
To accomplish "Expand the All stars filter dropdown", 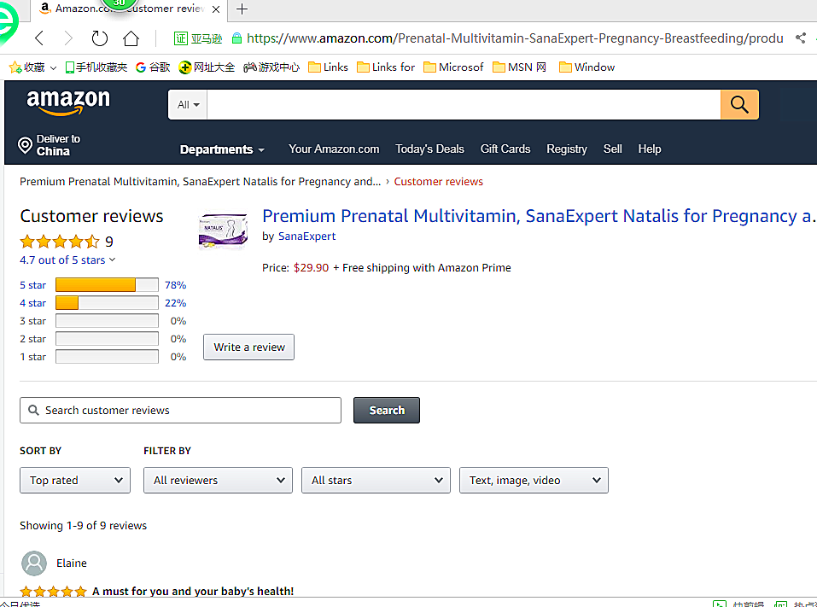I will coord(376,480).
